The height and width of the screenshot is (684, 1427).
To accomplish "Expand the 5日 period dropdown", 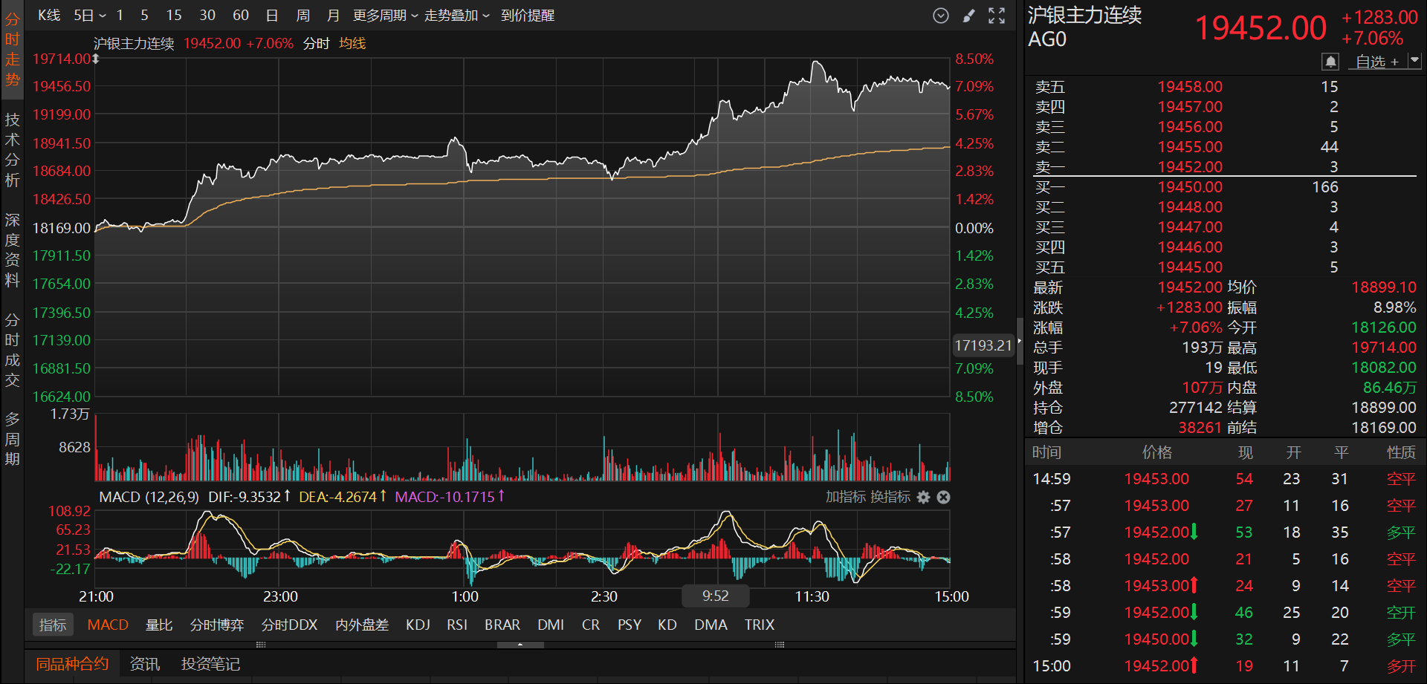I will coord(90,16).
